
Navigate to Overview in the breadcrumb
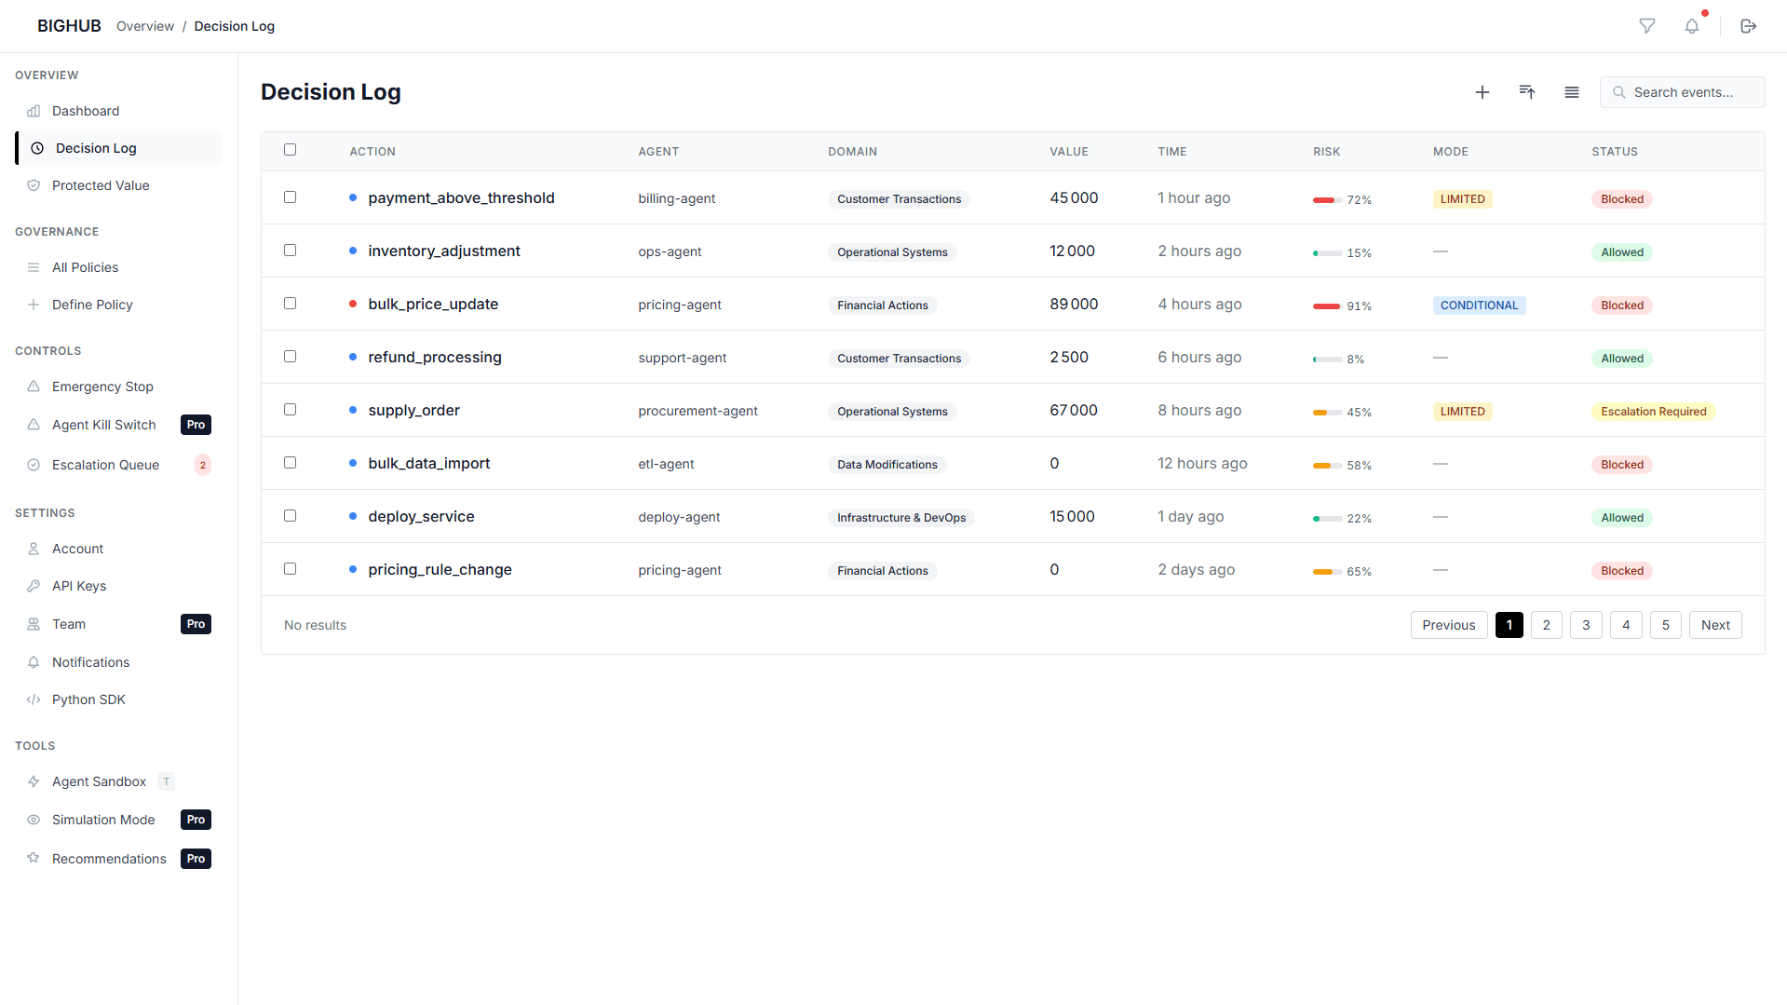(144, 26)
